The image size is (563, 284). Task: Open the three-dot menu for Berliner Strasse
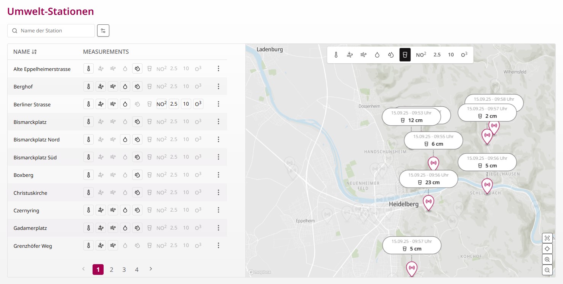218,104
